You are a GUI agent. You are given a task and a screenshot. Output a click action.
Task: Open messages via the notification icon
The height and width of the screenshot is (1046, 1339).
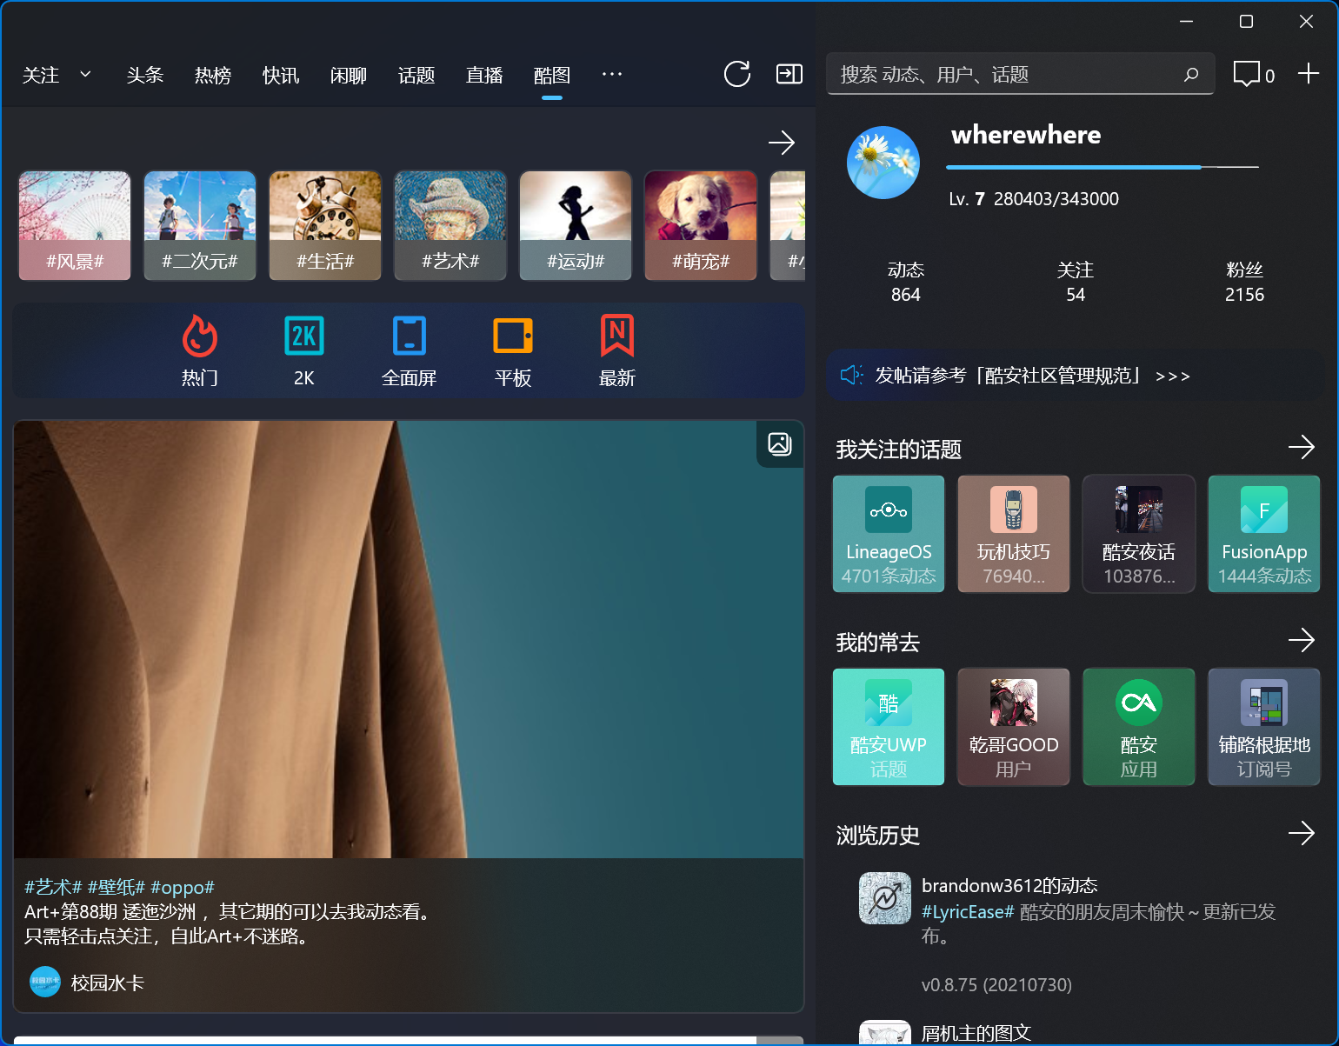[1248, 74]
